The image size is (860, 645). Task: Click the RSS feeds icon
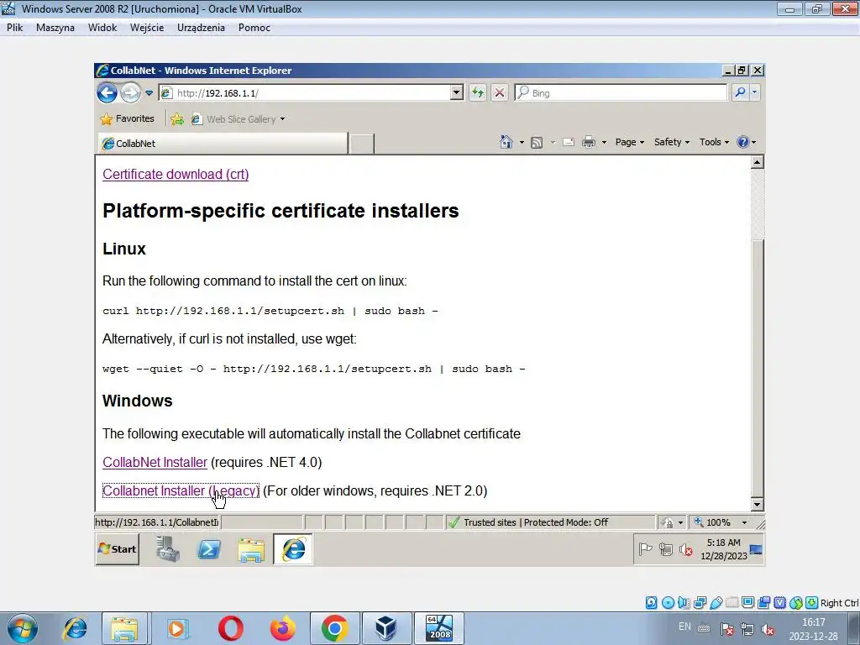point(537,143)
